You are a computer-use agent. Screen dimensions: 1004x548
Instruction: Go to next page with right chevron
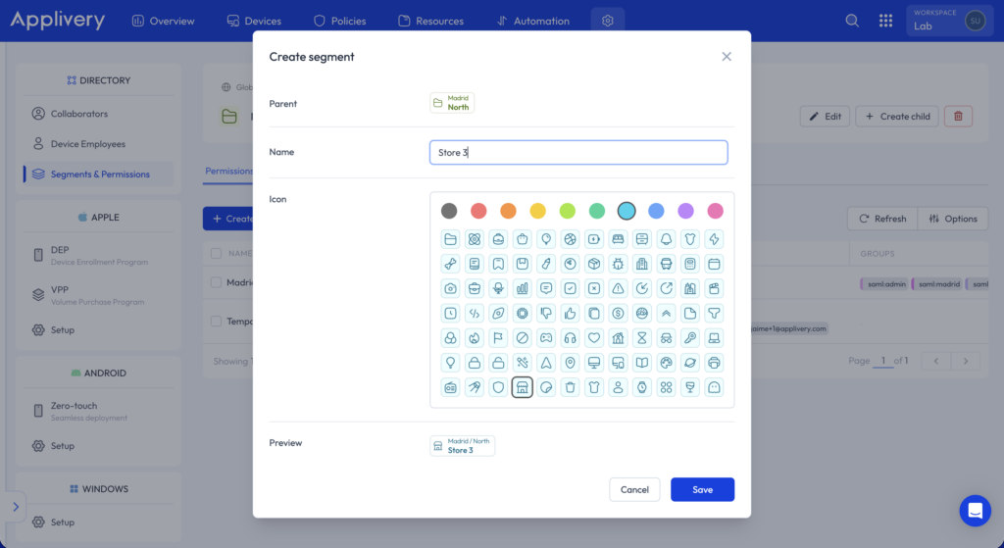click(966, 361)
